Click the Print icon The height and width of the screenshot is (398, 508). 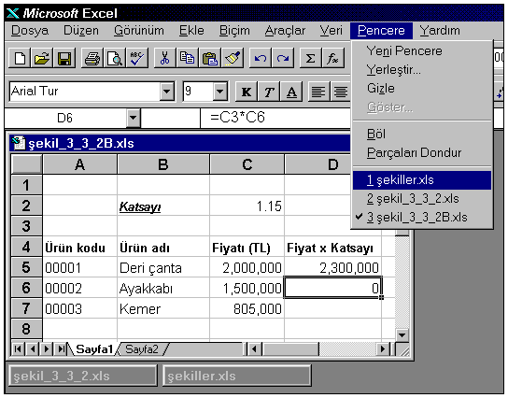point(92,58)
